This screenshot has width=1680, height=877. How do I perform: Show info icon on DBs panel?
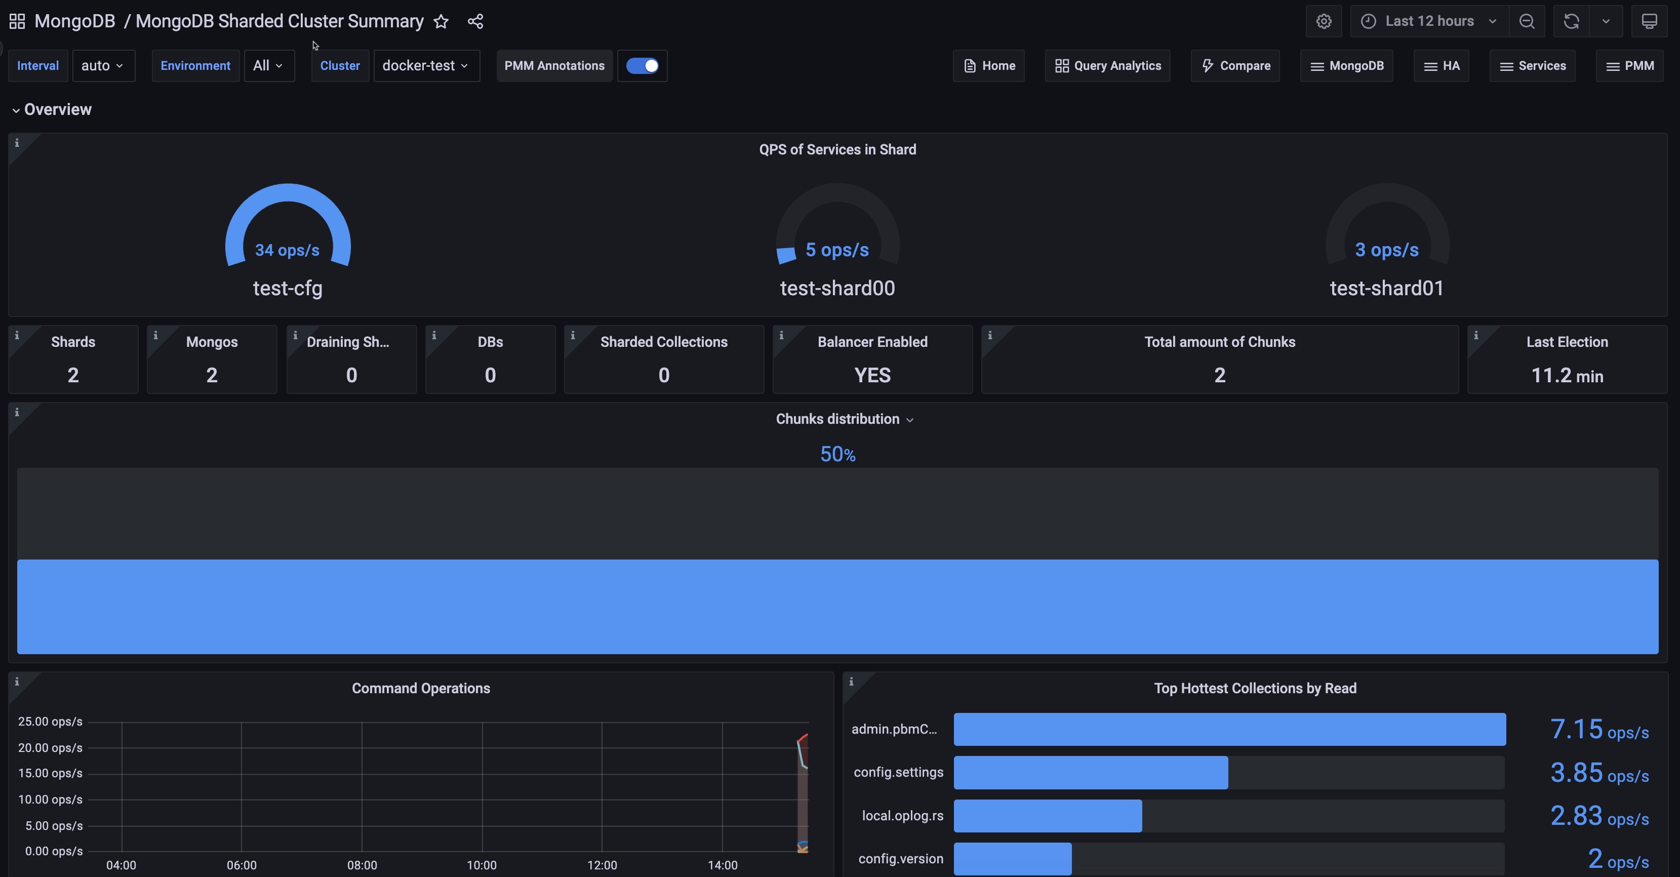point(434,335)
